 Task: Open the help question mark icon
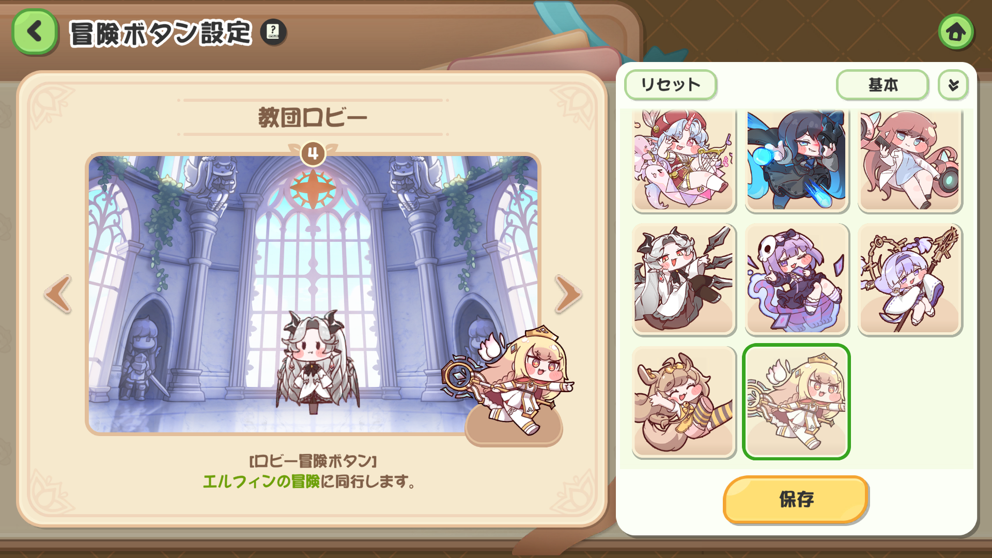point(273,33)
